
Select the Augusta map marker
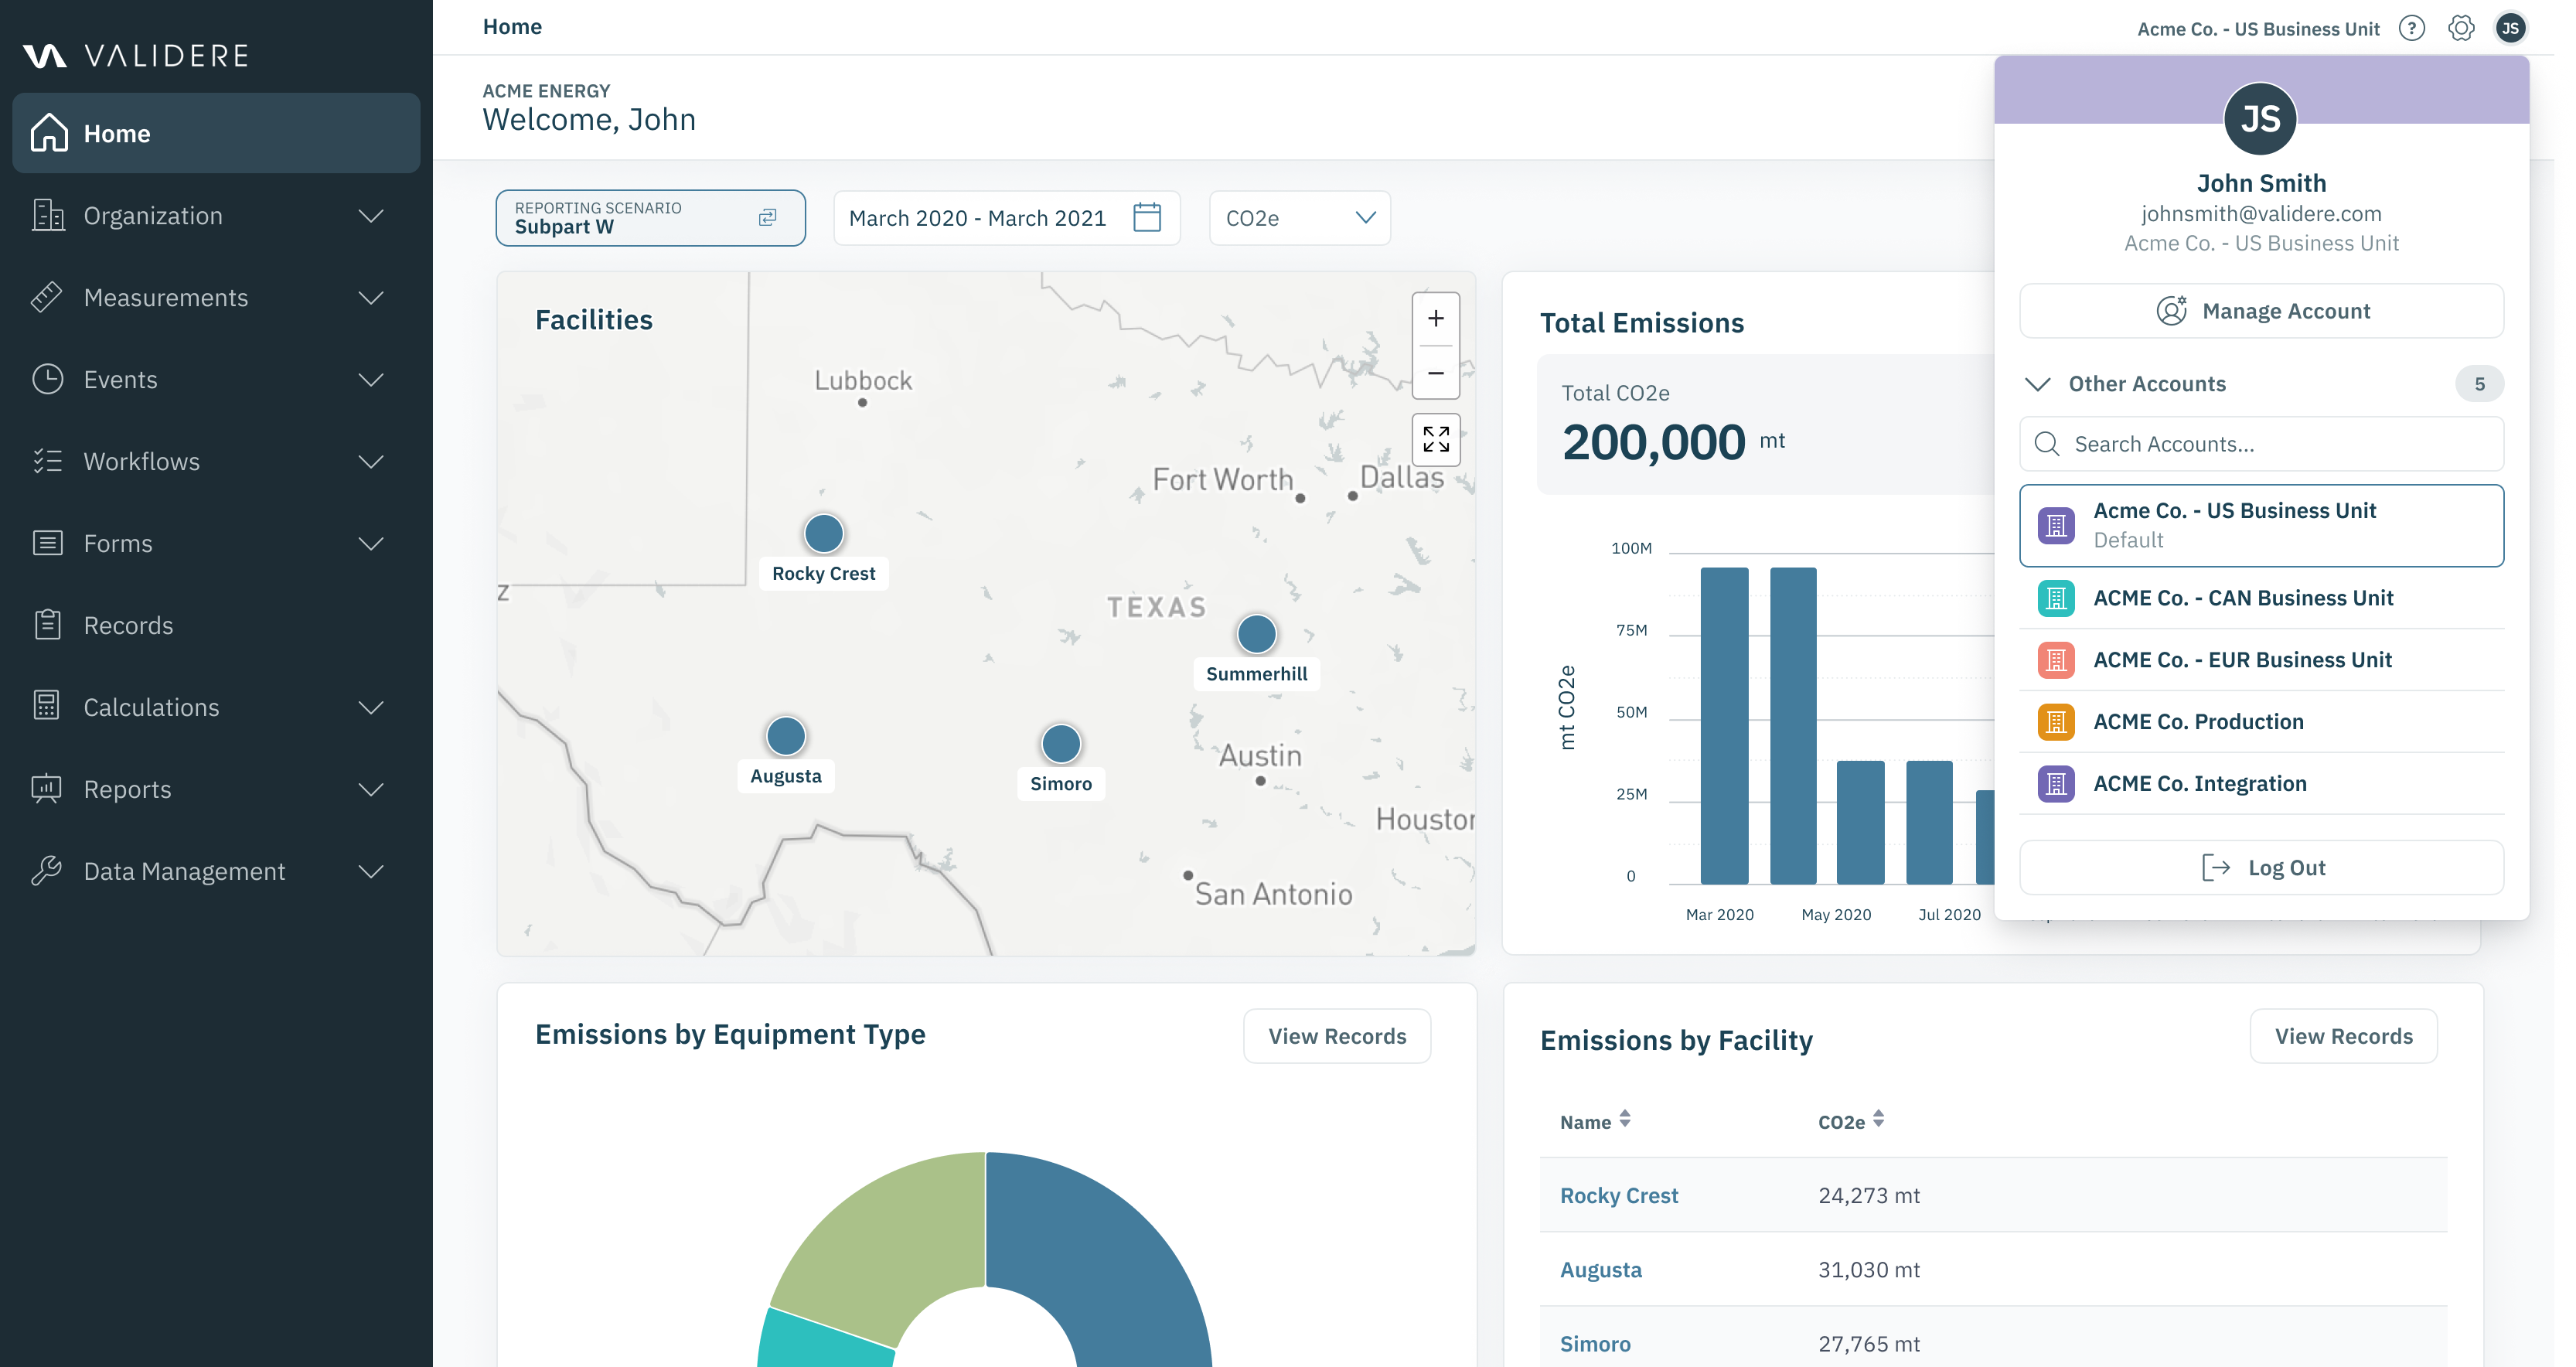pos(786,737)
